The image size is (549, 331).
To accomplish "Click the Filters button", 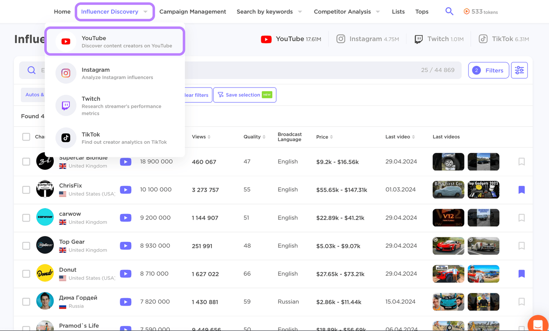I will (488, 70).
